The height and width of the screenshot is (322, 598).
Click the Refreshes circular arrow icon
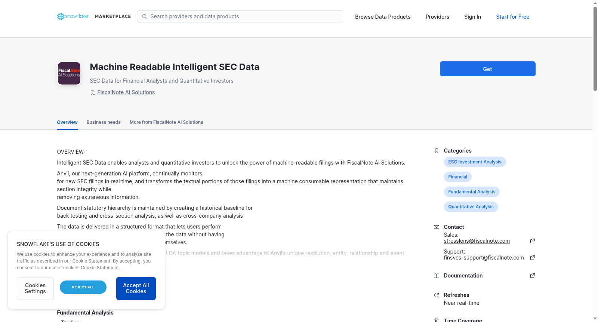click(437, 295)
